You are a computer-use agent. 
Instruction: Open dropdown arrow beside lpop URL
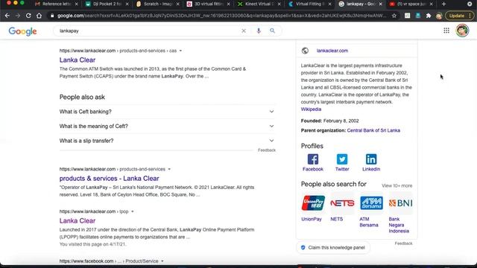click(x=133, y=211)
